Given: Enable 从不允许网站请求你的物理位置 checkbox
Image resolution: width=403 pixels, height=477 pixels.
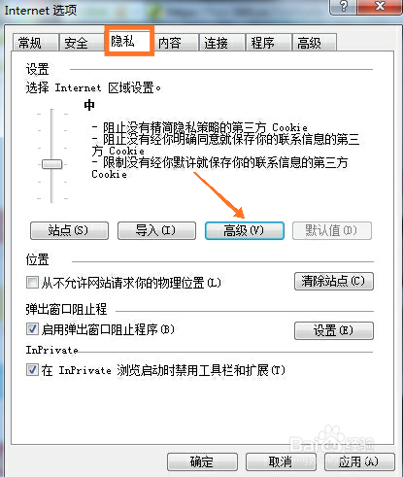Looking at the screenshot, I should 32,283.
